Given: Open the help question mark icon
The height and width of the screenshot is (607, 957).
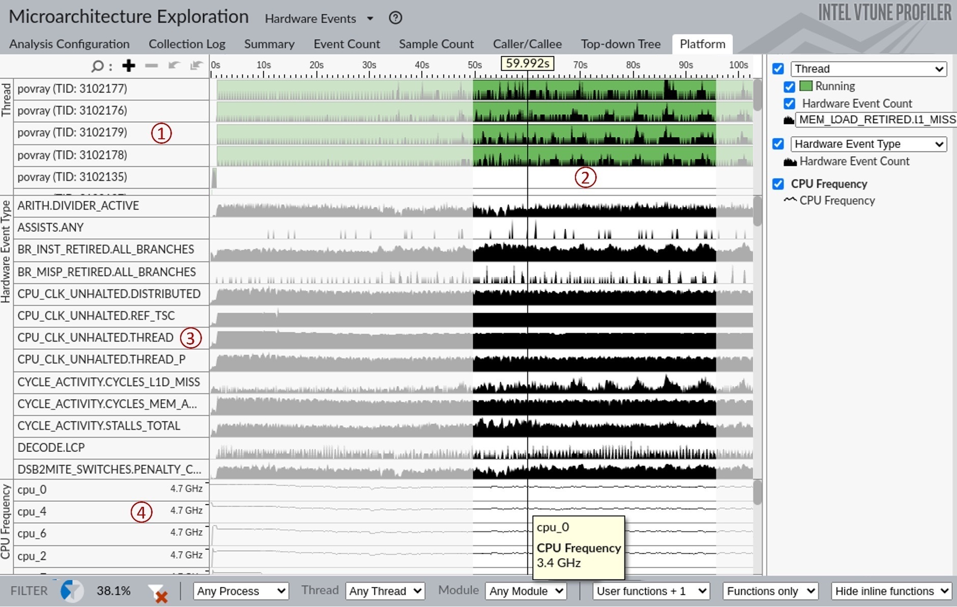Looking at the screenshot, I should coord(395,18).
